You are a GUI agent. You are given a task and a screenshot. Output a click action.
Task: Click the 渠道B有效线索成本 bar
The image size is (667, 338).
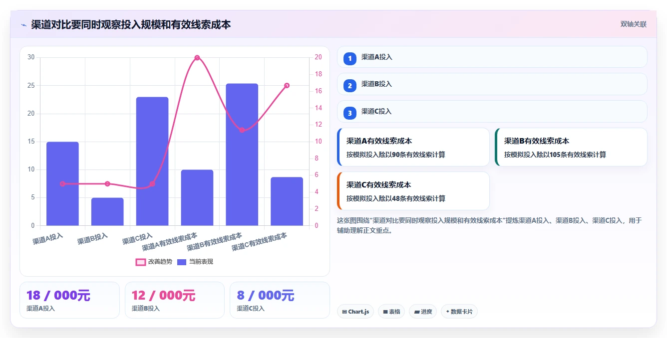click(242, 155)
